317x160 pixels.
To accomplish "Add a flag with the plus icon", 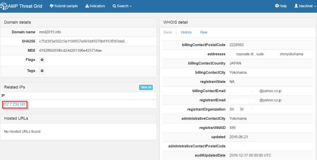I will coord(42,60).
